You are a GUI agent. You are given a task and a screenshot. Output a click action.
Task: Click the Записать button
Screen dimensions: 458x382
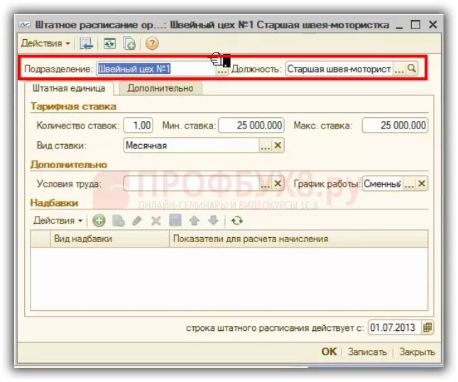click(x=367, y=351)
